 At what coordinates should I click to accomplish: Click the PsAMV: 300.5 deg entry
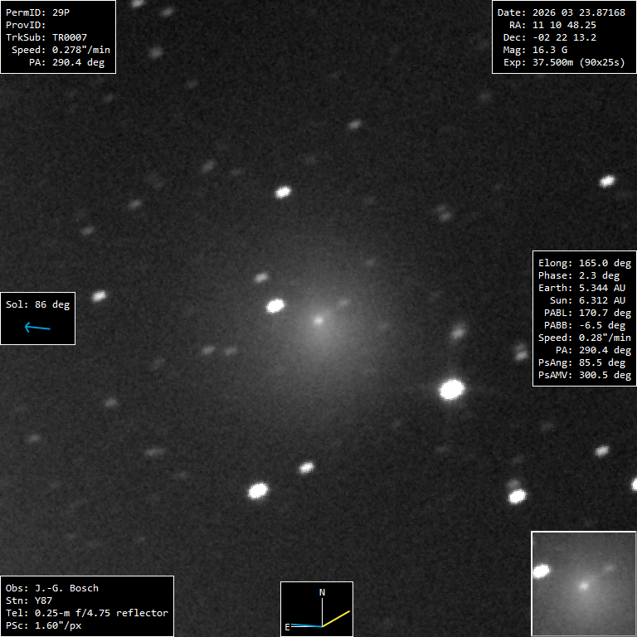pyautogui.click(x=585, y=375)
